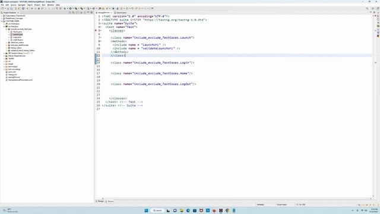This screenshot has height=214, width=380.
Task: Click the DOCTYPE line in the editor
Action: click(154, 20)
